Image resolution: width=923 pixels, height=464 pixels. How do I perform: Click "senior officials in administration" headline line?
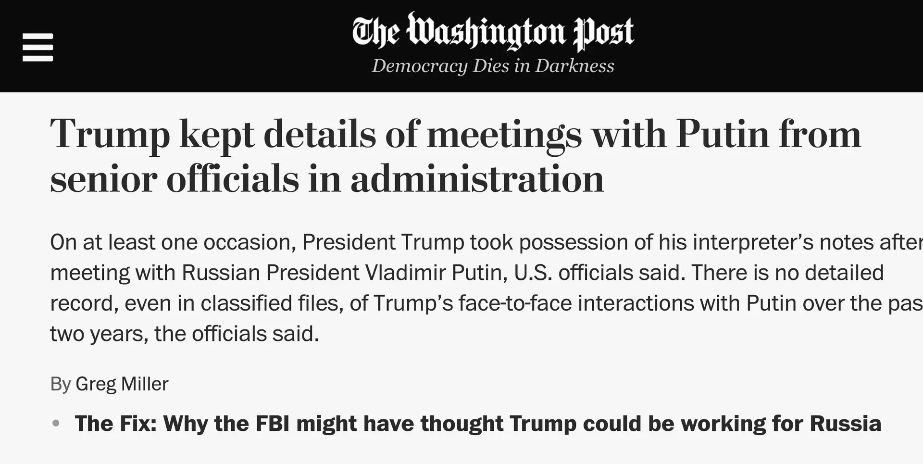[327, 178]
